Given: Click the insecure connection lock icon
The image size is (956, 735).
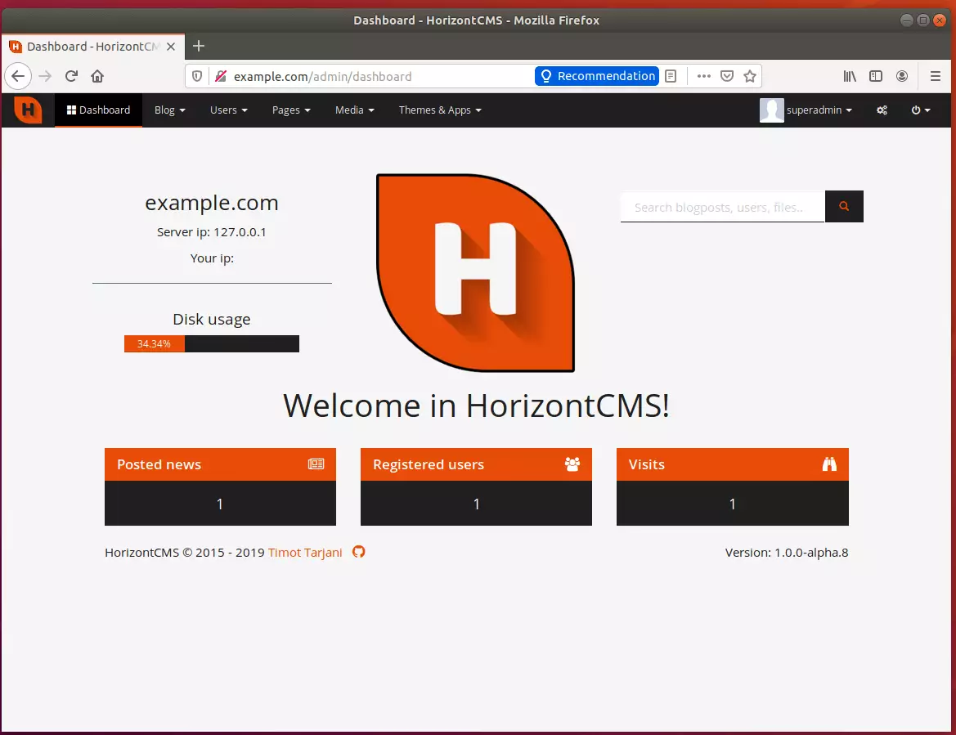Looking at the screenshot, I should [x=221, y=76].
